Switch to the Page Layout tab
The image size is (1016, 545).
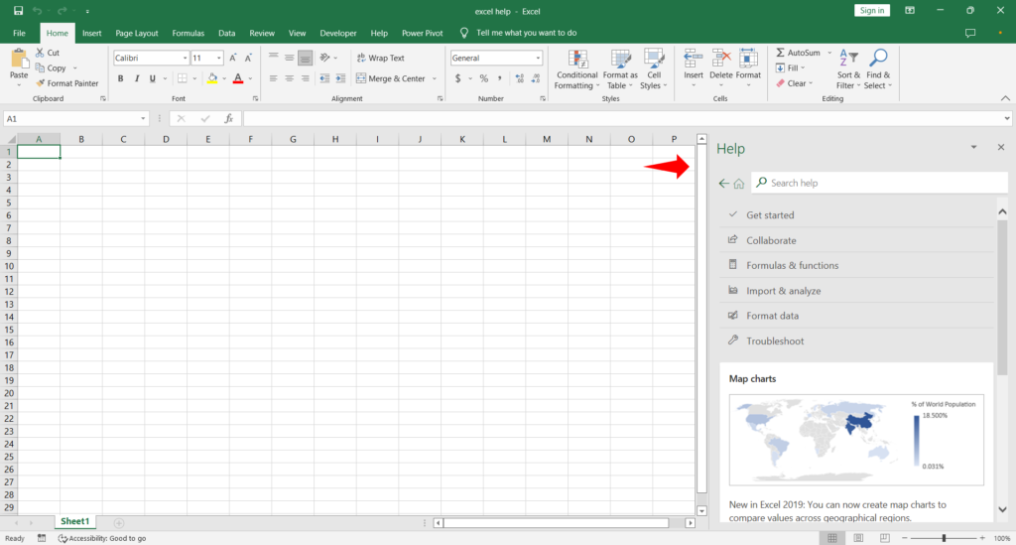pos(137,33)
